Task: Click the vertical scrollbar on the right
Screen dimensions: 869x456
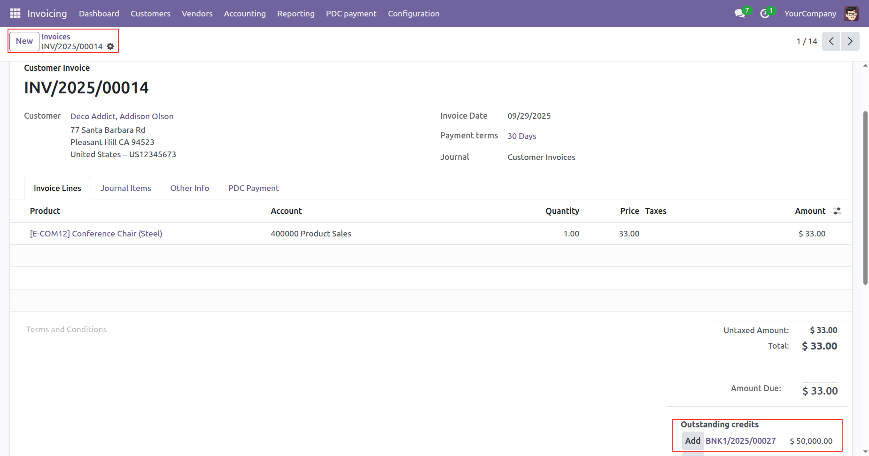Action: click(x=865, y=197)
